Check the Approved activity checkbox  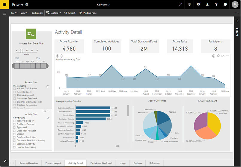click(x=14, y=128)
